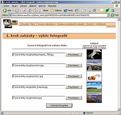Click the Odhlásit logout link
121x115 pixels.
(101, 24)
